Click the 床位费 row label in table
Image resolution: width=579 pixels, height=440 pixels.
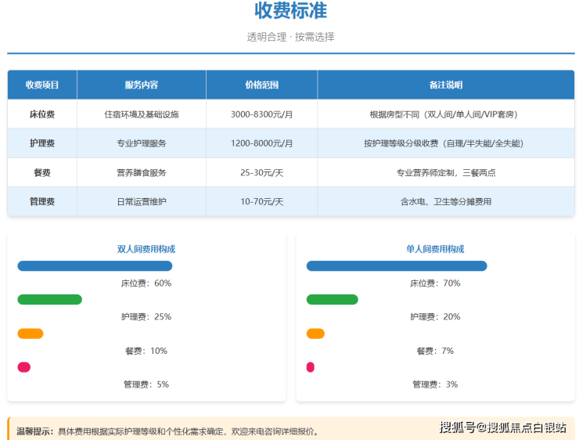pos(42,114)
